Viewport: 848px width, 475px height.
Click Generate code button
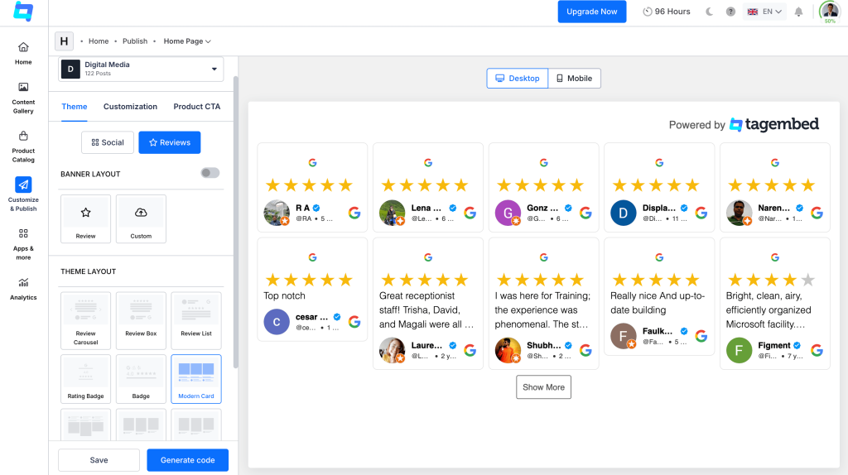pyautogui.click(x=188, y=460)
